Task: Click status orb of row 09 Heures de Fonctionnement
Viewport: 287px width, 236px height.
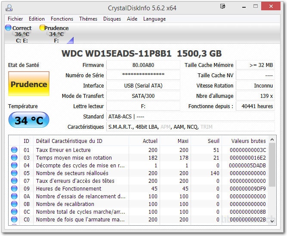Action: pos(14,188)
